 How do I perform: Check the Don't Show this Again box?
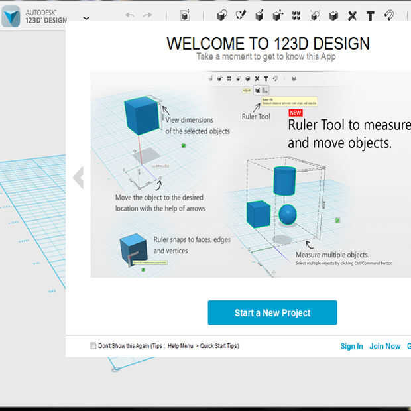[x=93, y=346]
